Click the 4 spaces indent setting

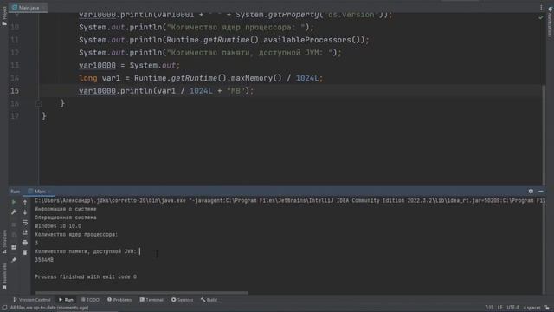[531, 308]
